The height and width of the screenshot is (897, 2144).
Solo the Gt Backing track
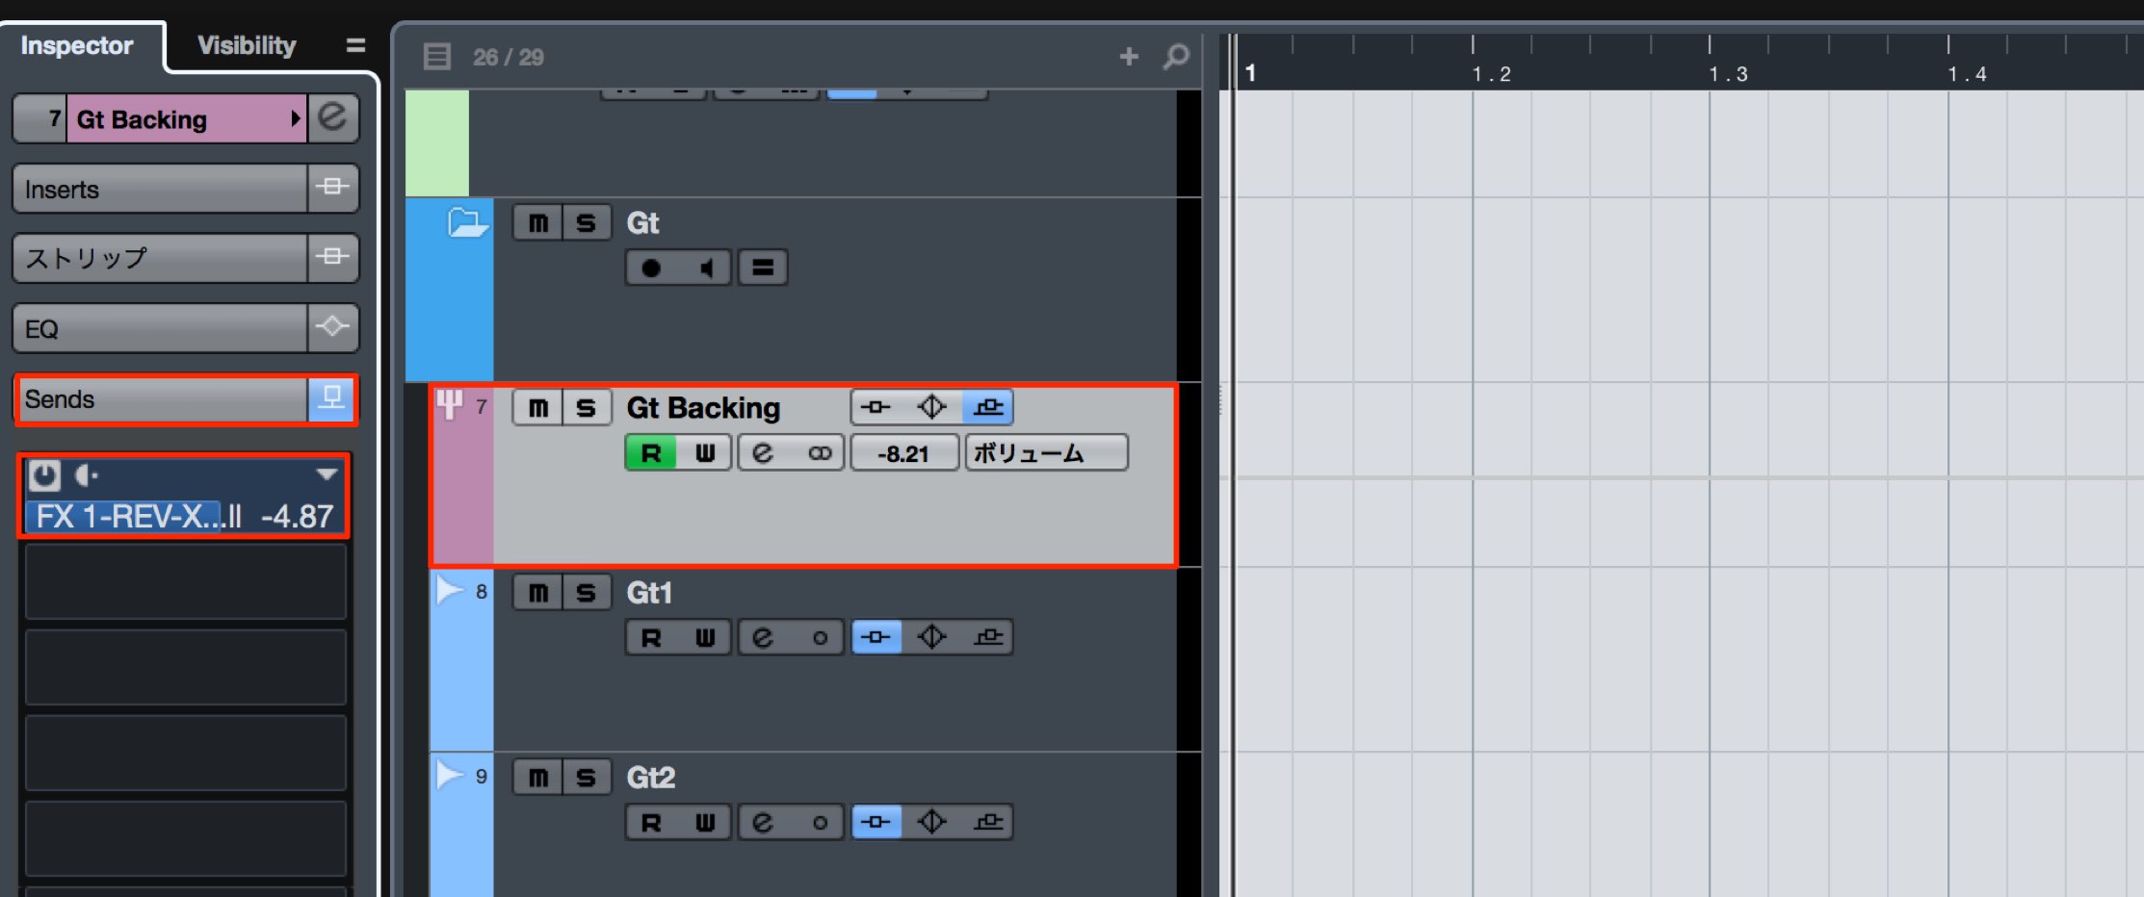[x=587, y=408]
